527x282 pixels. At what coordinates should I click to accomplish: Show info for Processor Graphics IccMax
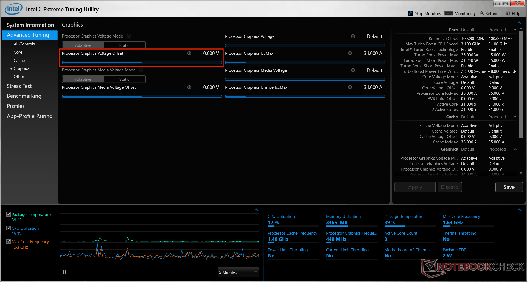(x=350, y=53)
